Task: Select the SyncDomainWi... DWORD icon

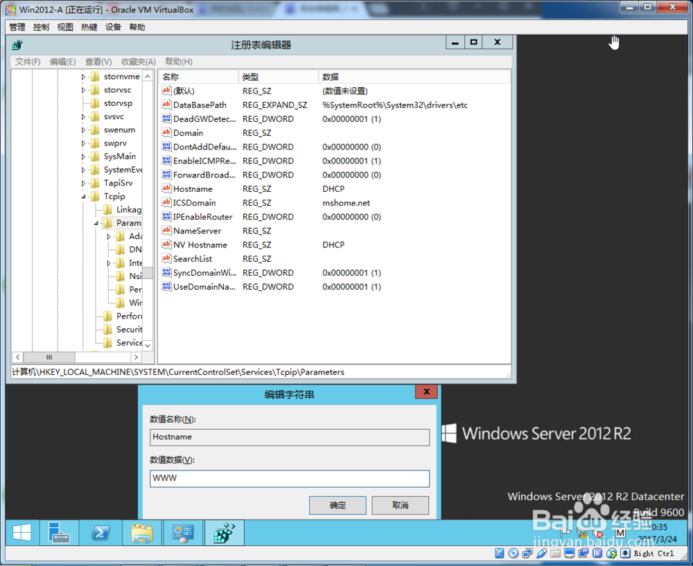Action: tap(166, 273)
